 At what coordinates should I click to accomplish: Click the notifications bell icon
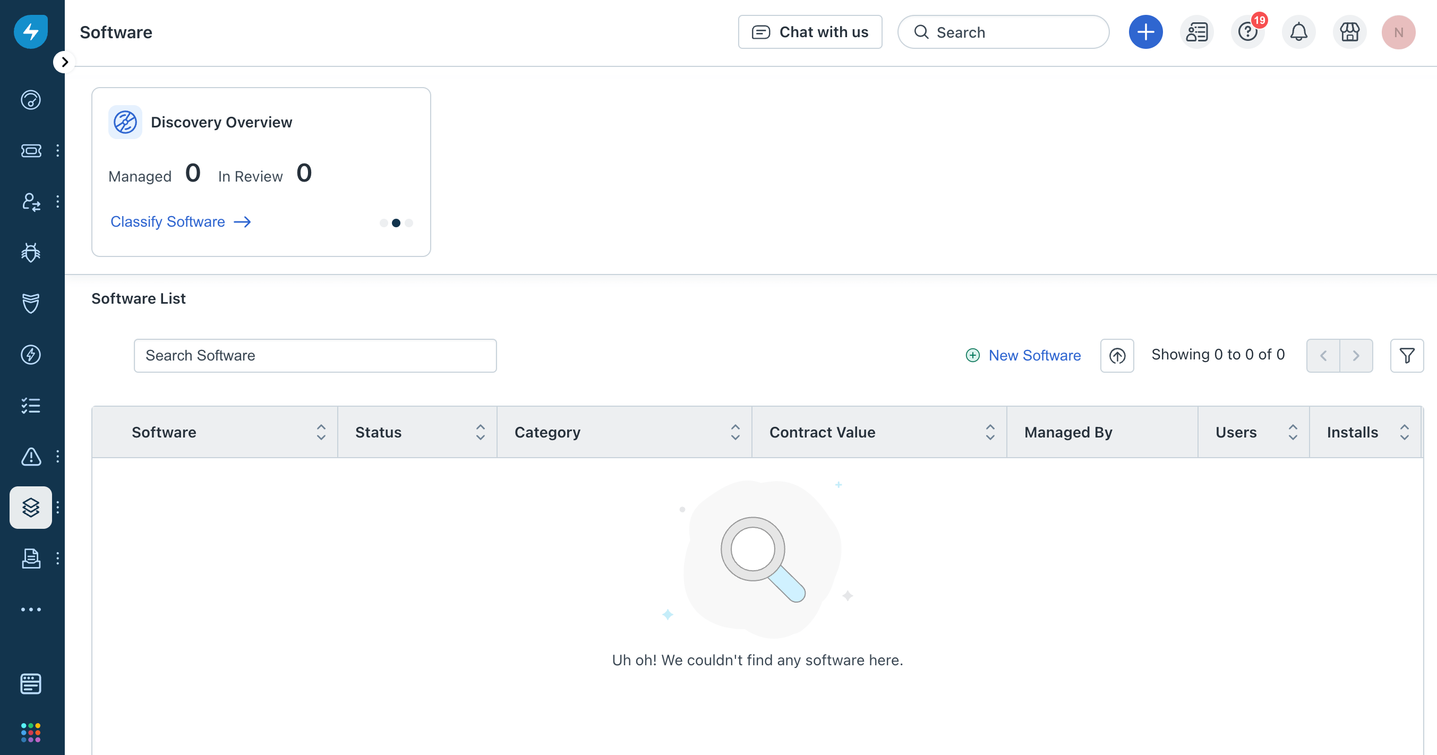point(1298,32)
